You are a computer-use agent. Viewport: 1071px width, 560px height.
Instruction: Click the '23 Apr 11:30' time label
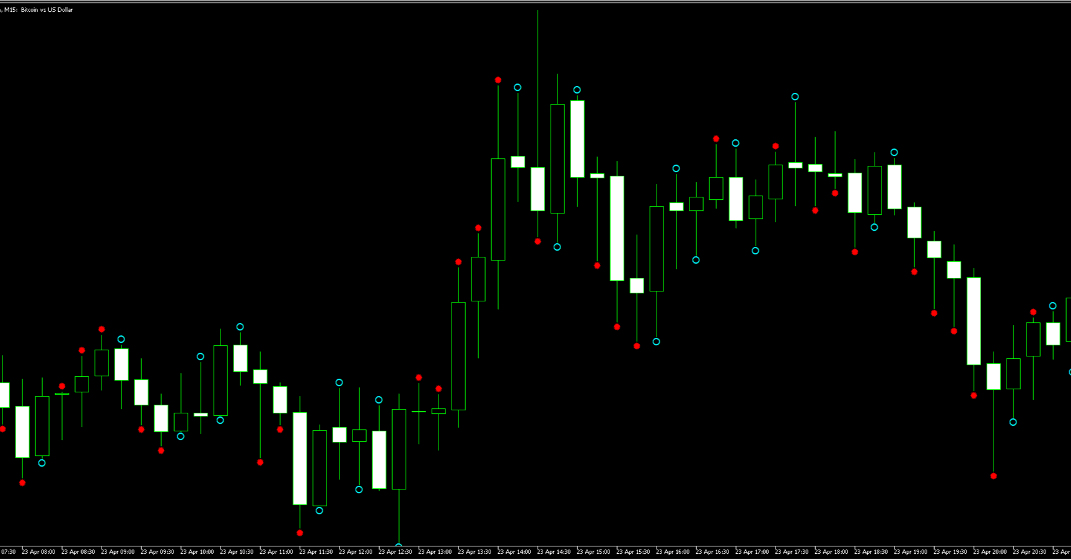tap(316, 552)
